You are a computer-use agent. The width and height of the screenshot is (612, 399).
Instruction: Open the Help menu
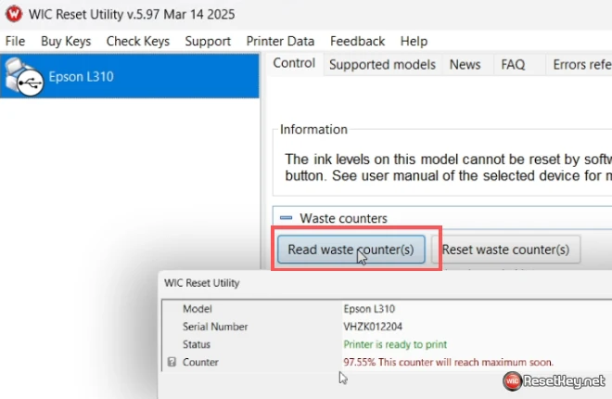414,41
